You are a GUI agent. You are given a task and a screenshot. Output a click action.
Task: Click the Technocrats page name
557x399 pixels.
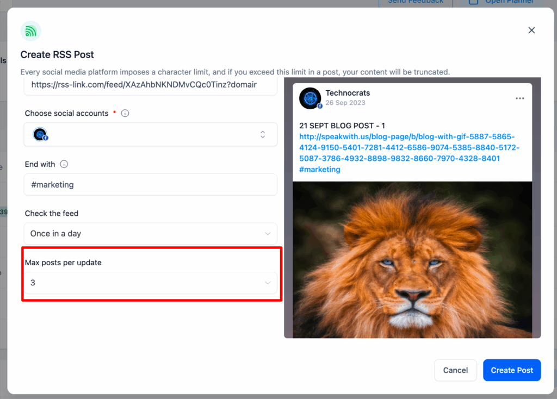(x=348, y=93)
